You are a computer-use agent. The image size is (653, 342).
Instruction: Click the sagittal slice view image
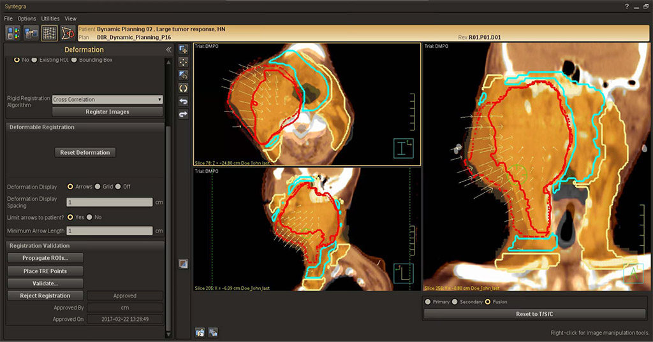pos(307,229)
